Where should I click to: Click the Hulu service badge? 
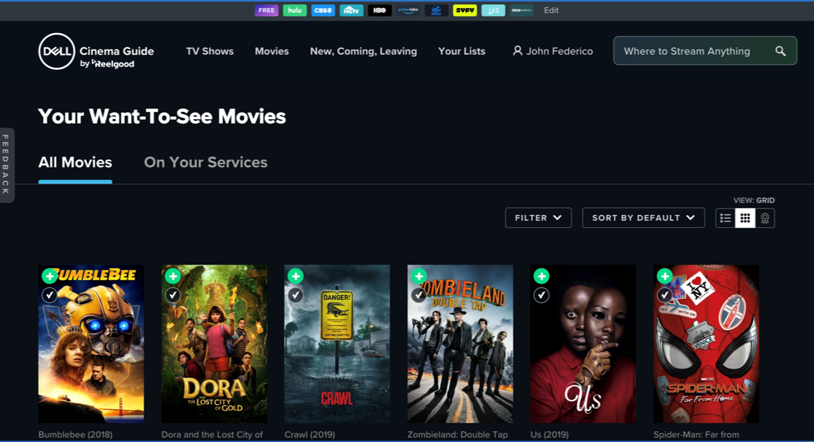[295, 11]
